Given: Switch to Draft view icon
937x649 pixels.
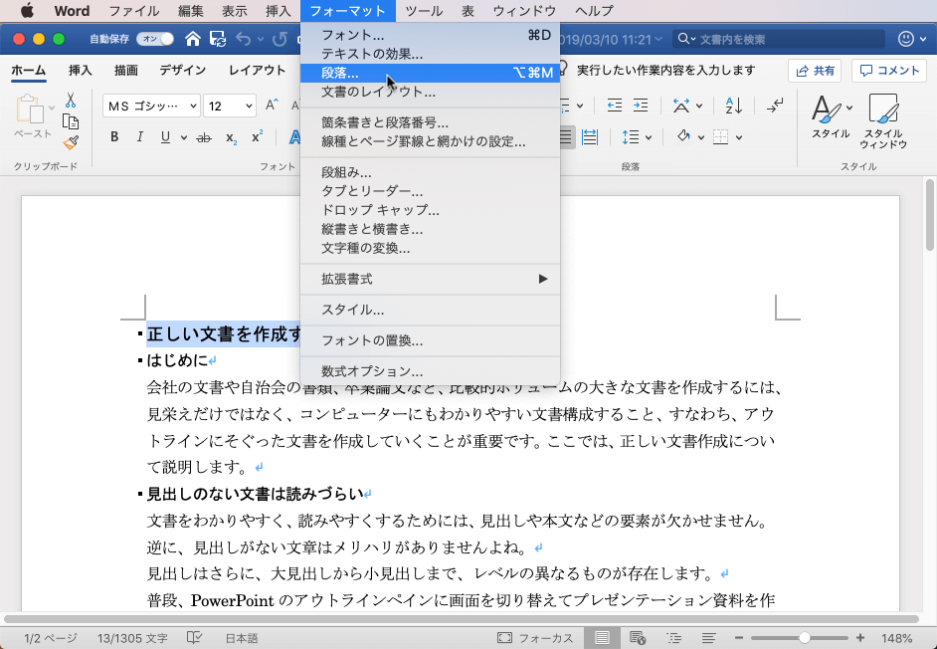Looking at the screenshot, I should click(709, 638).
